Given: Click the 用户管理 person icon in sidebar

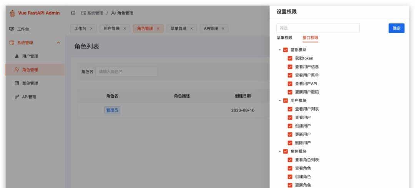Looking at the screenshot, I should [17, 56].
